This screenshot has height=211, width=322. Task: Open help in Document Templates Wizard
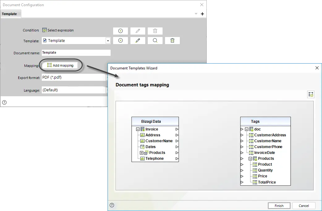112,205
